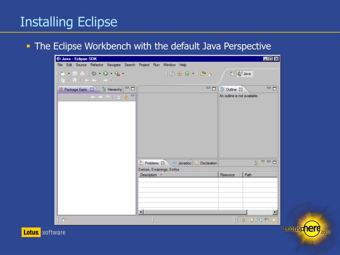Screen dimensions: 340x255
Task: Click the status bar fast view icon
Action: [x=64, y=220]
